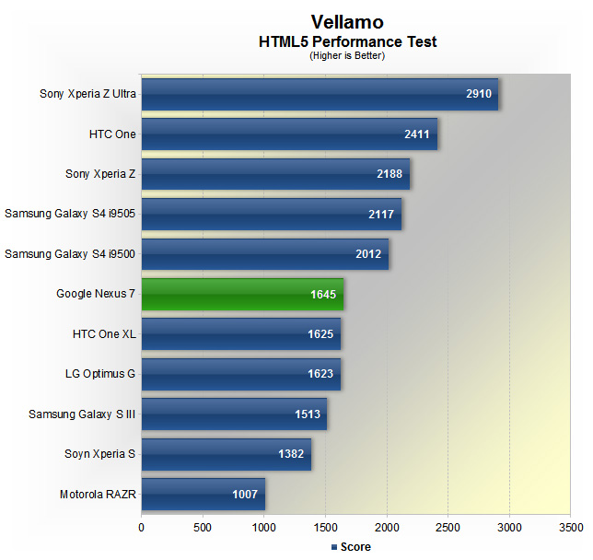Viewport: 593px width, 560px height.
Task: Select the Samsung Galaxy S III bar
Action: (x=233, y=414)
